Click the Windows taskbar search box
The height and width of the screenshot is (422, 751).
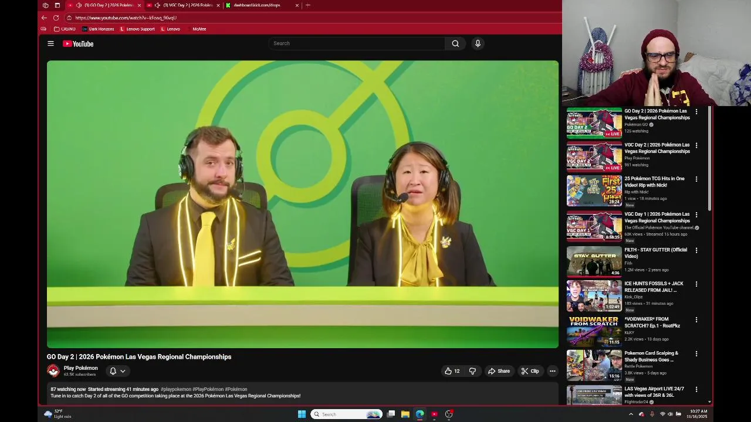tap(346, 414)
